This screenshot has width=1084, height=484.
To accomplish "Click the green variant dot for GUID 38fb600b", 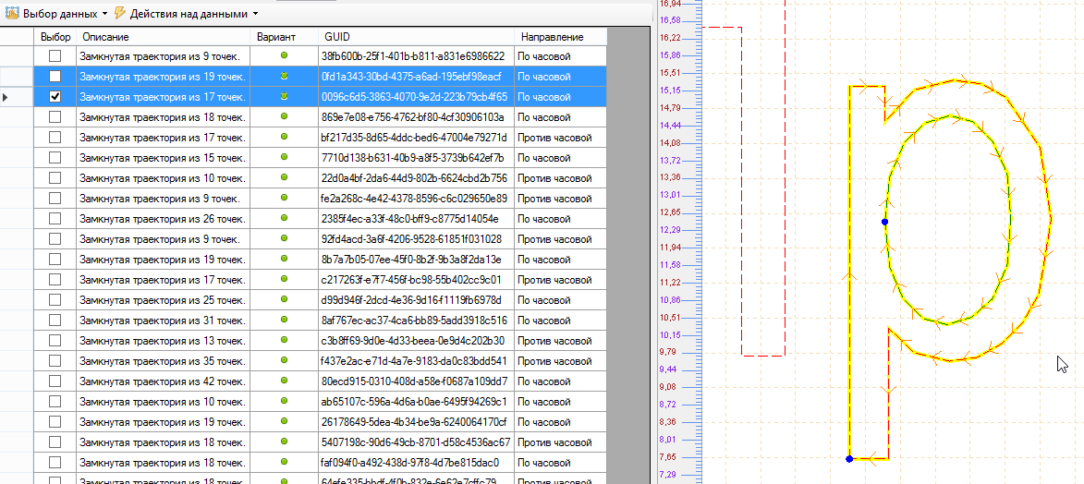I will click(284, 55).
